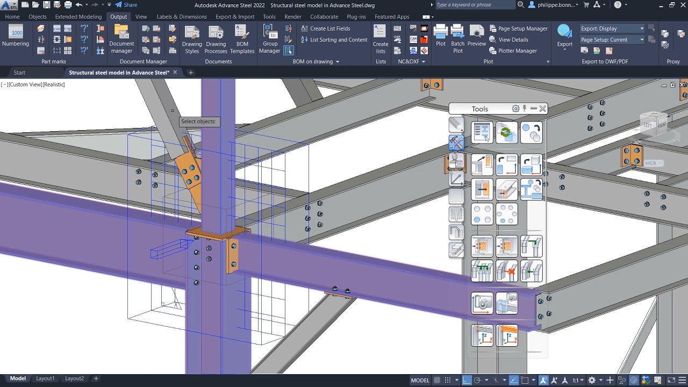Viewport: 688px width, 387px height.
Task: Click the Plot printer icon
Action: [x=441, y=36]
